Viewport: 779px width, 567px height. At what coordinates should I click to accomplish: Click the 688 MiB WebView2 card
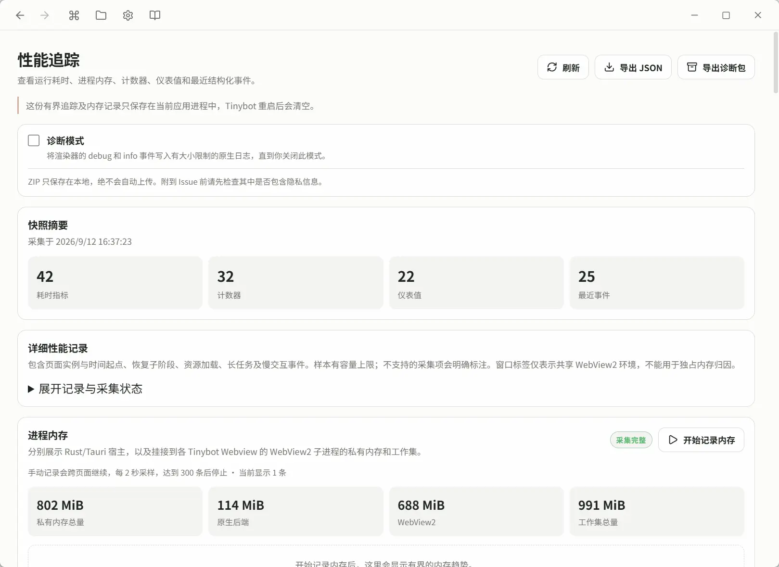click(x=476, y=511)
